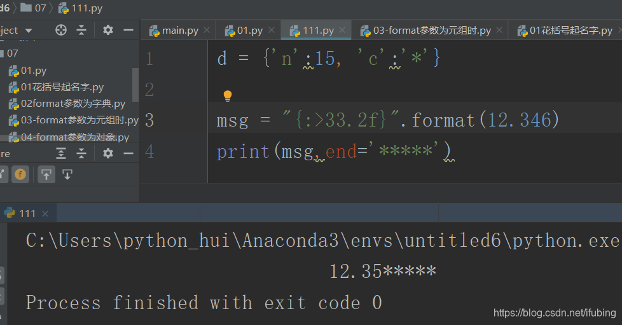Click the 12.35***** console output line
The width and height of the screenshot is (622, 325).
coord(383,272)
